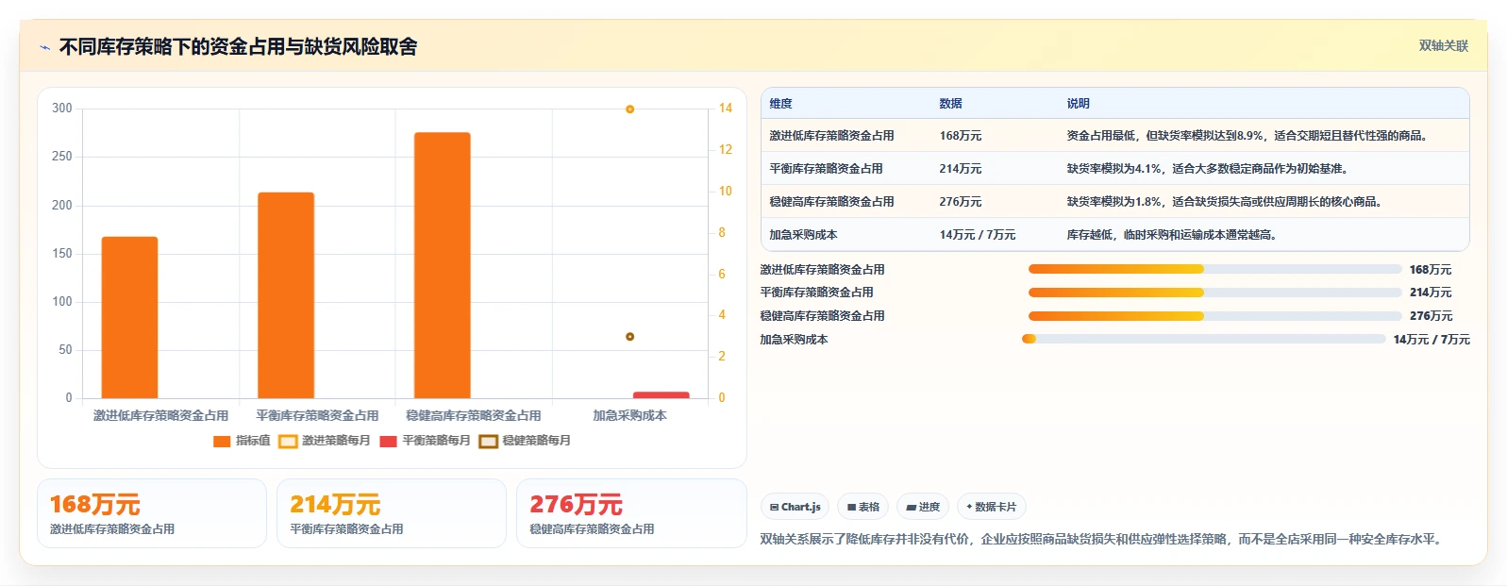Click the progress list label 加急采购成本
Viewport: 1507px width, 586px height.
coord(794,340)
